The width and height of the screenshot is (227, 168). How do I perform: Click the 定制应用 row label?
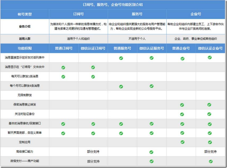[25, 142]
